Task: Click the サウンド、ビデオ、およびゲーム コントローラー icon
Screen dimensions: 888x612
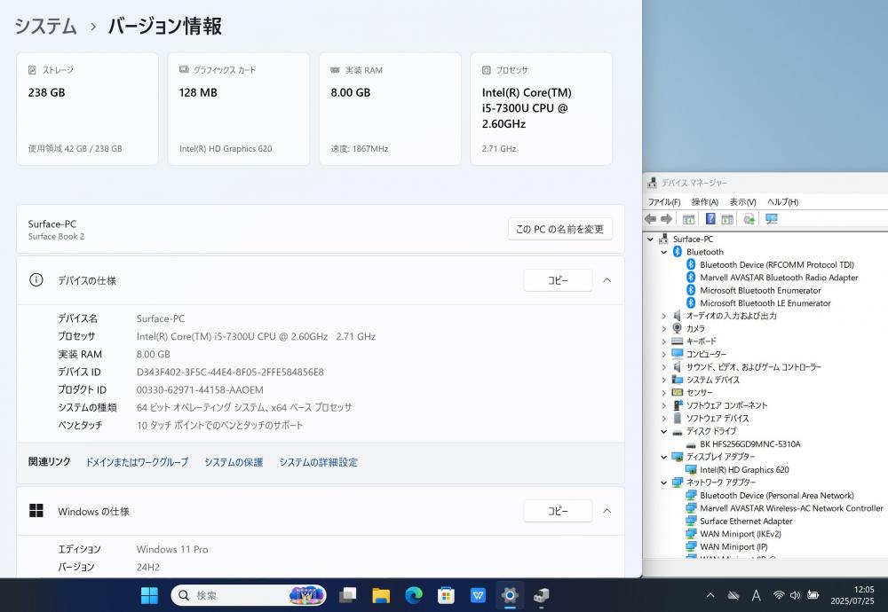Action: [x=678, y=366]
